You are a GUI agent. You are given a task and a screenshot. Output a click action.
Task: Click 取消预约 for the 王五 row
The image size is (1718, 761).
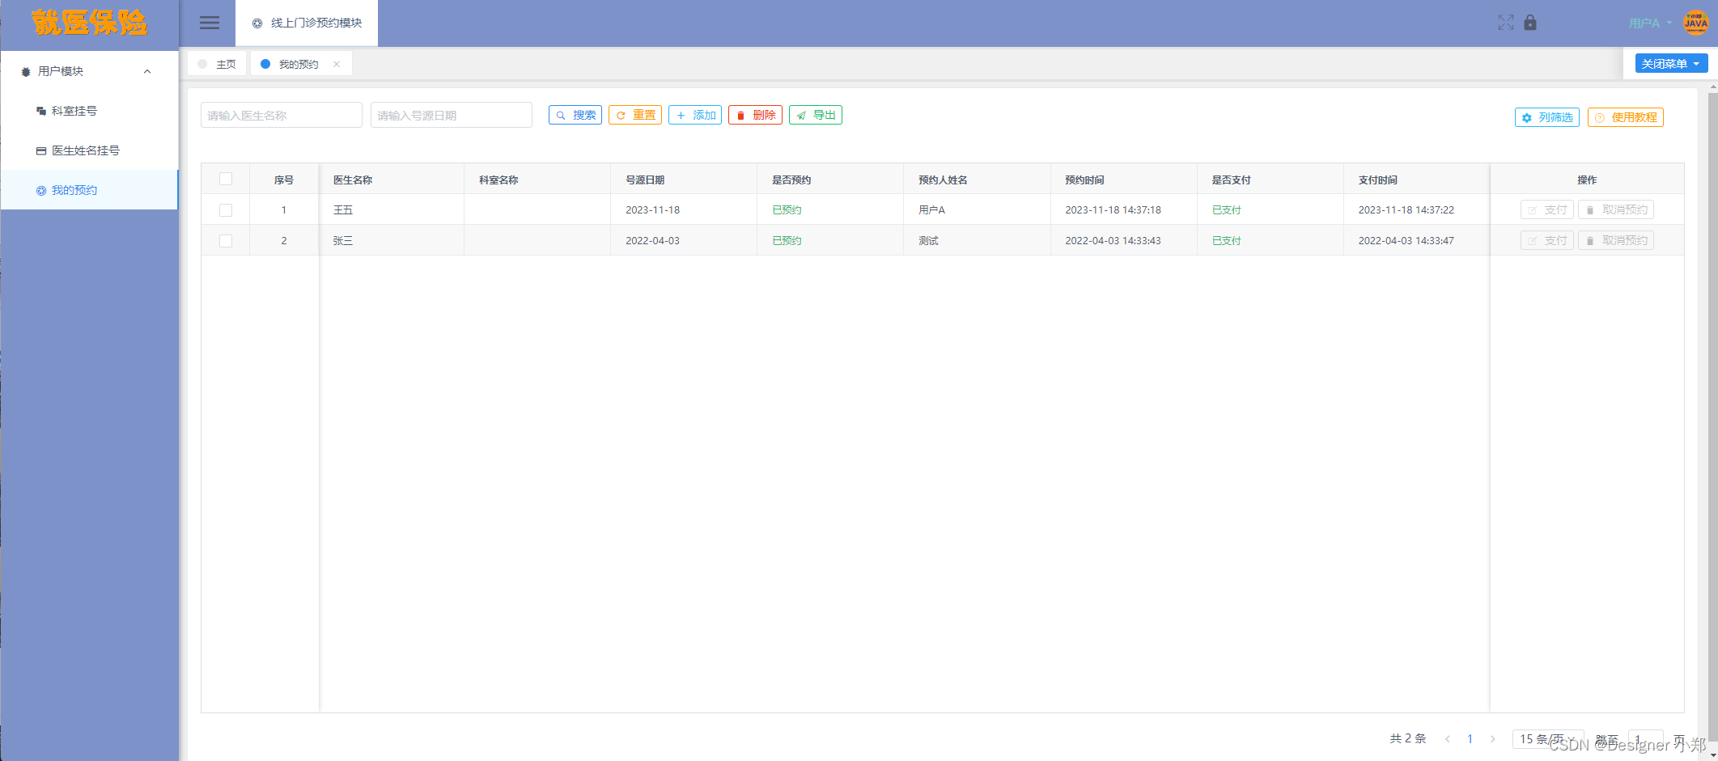coord(1616,209)
